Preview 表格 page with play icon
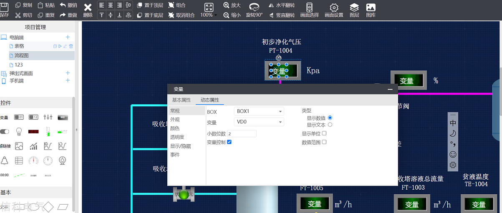 (60, 46)
